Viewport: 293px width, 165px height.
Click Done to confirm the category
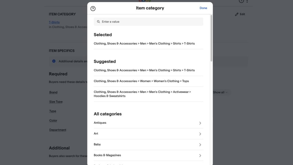pos(203,8)
